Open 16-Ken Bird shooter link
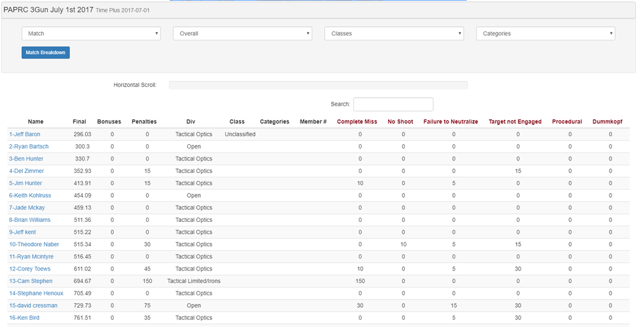 [x=24, y=318]
